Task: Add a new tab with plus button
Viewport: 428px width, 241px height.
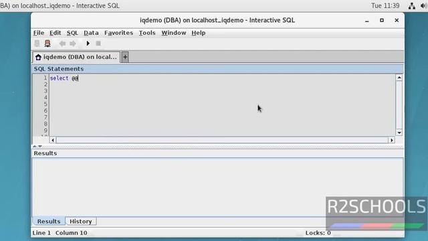Action: (x=125, y=57)
